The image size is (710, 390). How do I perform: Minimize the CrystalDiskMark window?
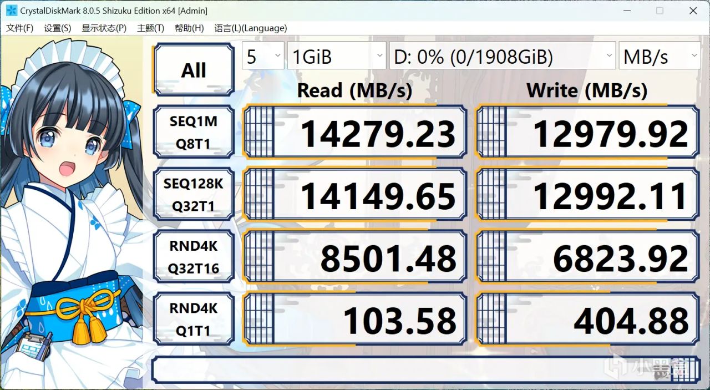point(627,11)
